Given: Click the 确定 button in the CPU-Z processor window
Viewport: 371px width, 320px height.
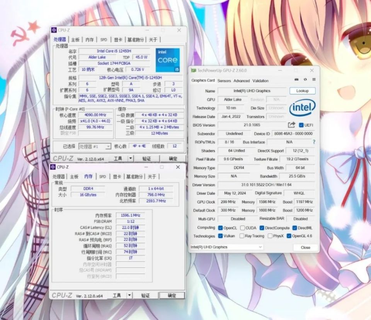Looking at the screenshot, I should pos(173,158).
